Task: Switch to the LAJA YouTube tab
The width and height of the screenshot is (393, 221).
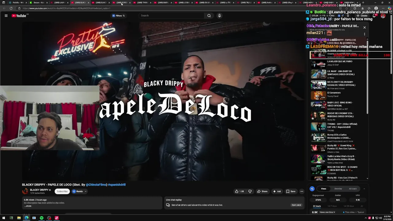Action: 59,2
